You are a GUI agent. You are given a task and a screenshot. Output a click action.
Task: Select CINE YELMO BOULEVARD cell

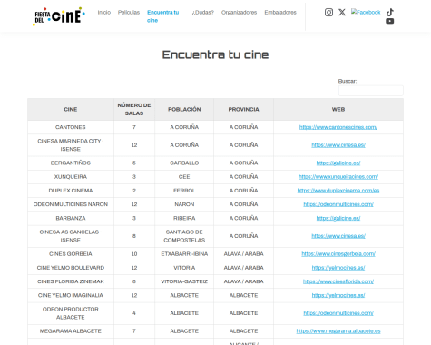click(71, 268)
